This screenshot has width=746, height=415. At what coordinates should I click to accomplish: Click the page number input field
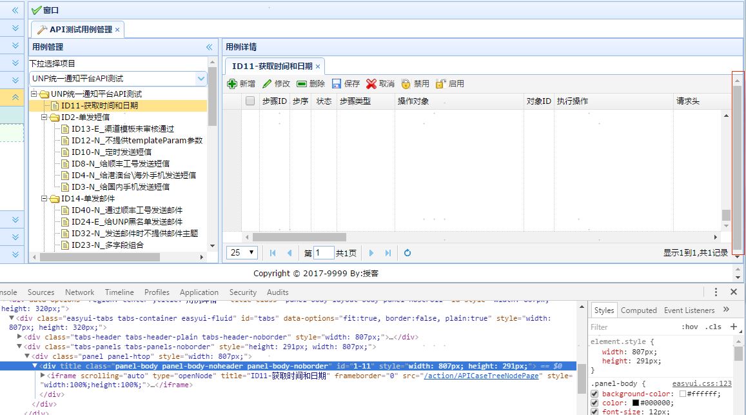[x=324, y=252]
